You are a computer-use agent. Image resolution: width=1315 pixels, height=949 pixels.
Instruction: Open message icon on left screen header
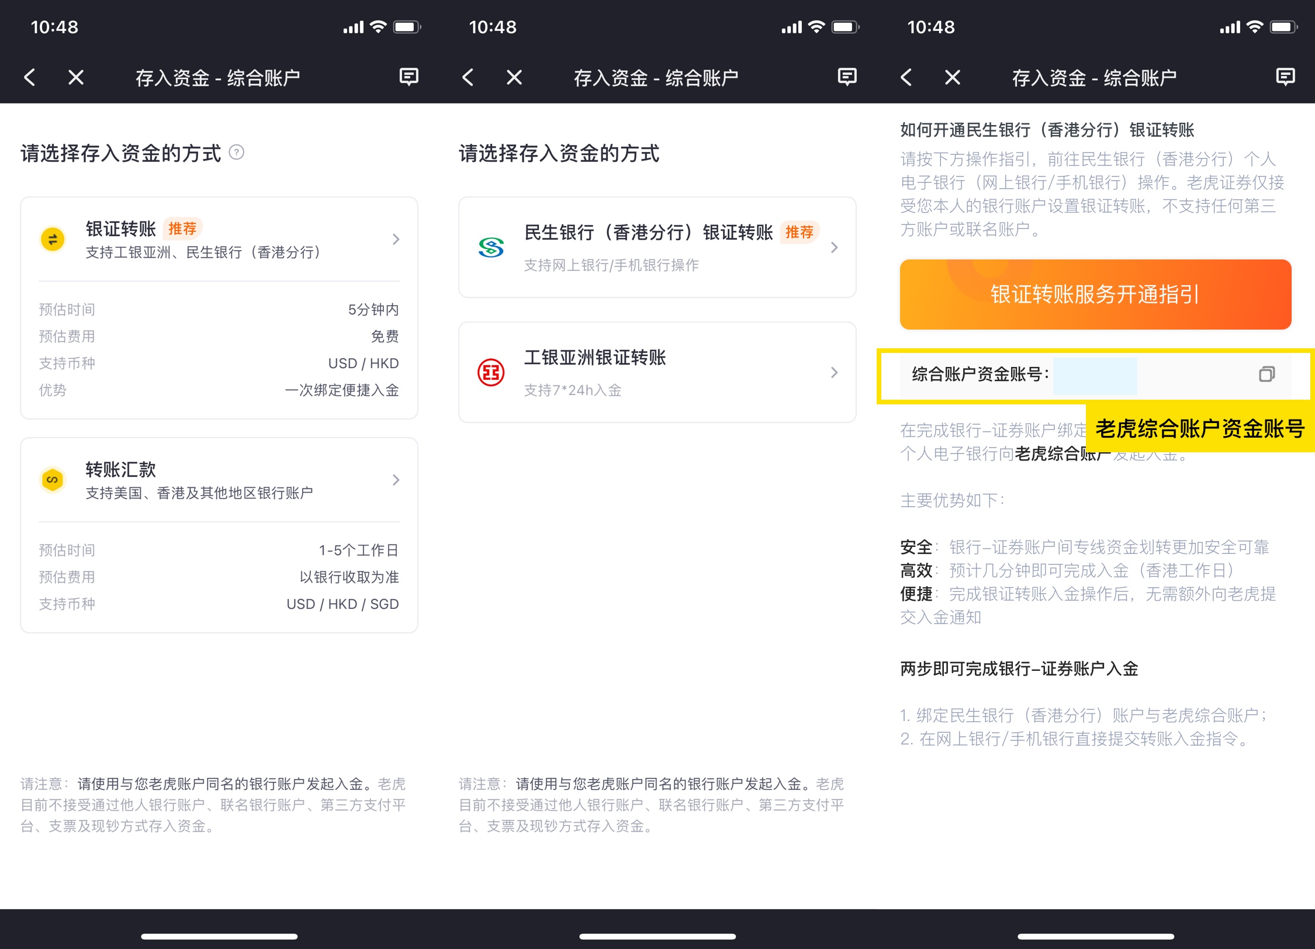pos(409,77)
